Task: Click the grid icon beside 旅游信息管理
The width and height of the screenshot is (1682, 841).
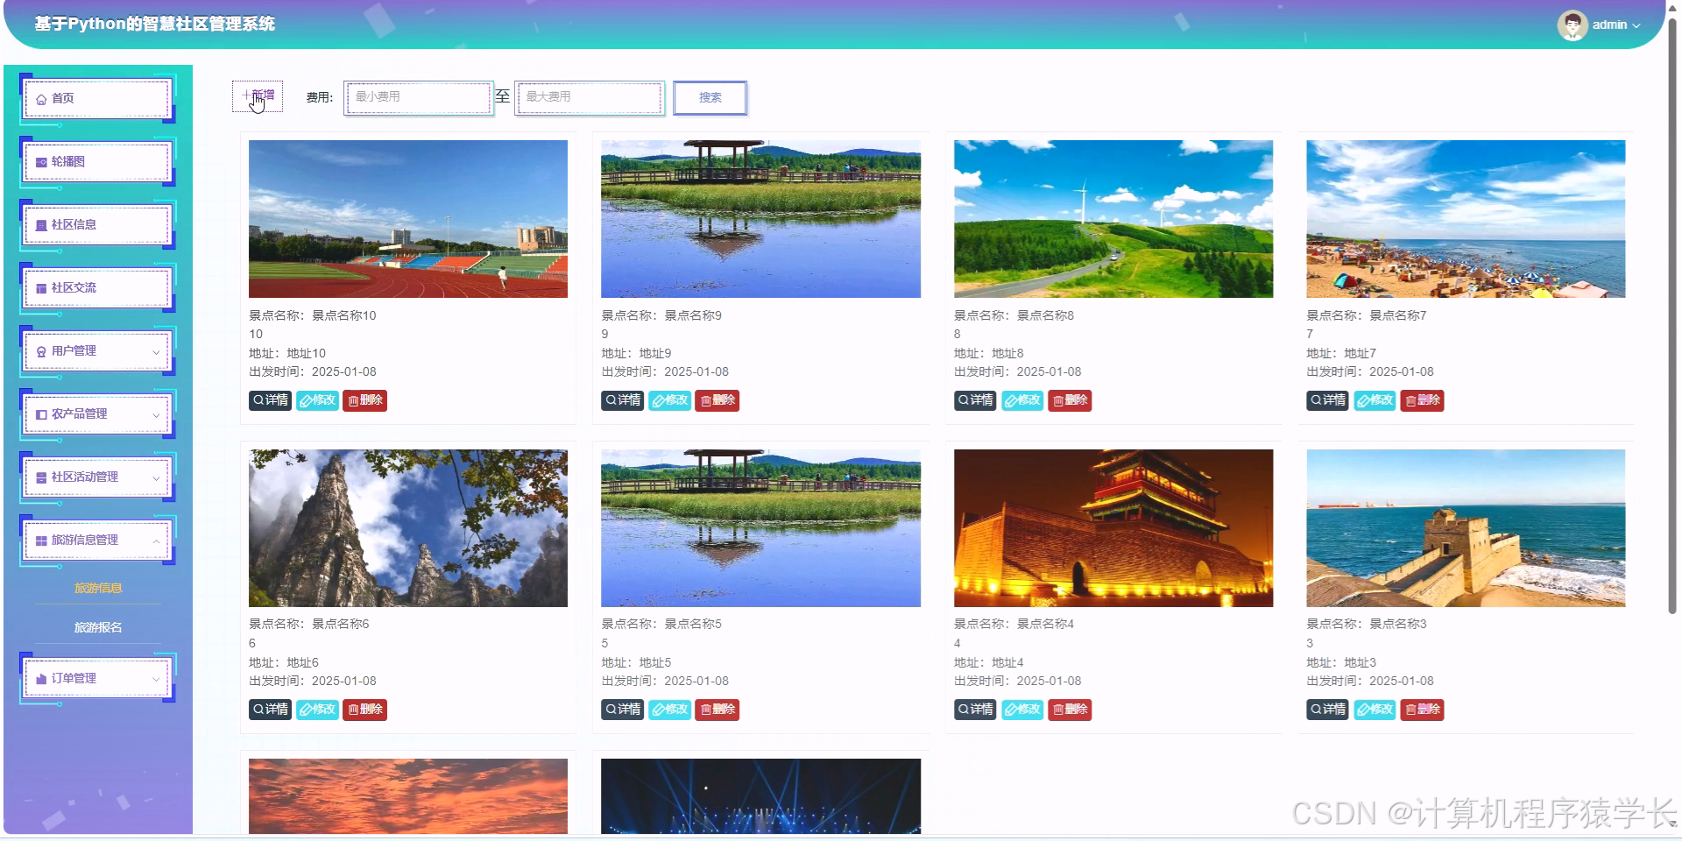Action: pos(41,541)
